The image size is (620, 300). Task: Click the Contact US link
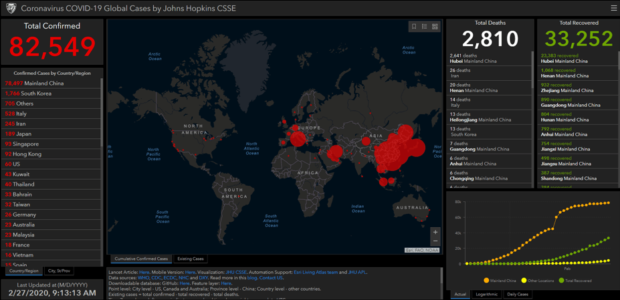click(x=271, y=278)
